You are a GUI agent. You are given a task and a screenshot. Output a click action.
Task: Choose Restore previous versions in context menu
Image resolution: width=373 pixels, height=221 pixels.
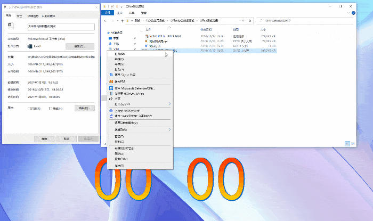point(140,123)
